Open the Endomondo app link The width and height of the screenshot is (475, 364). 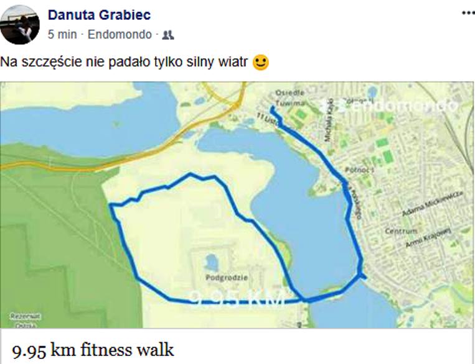(120, 34)
